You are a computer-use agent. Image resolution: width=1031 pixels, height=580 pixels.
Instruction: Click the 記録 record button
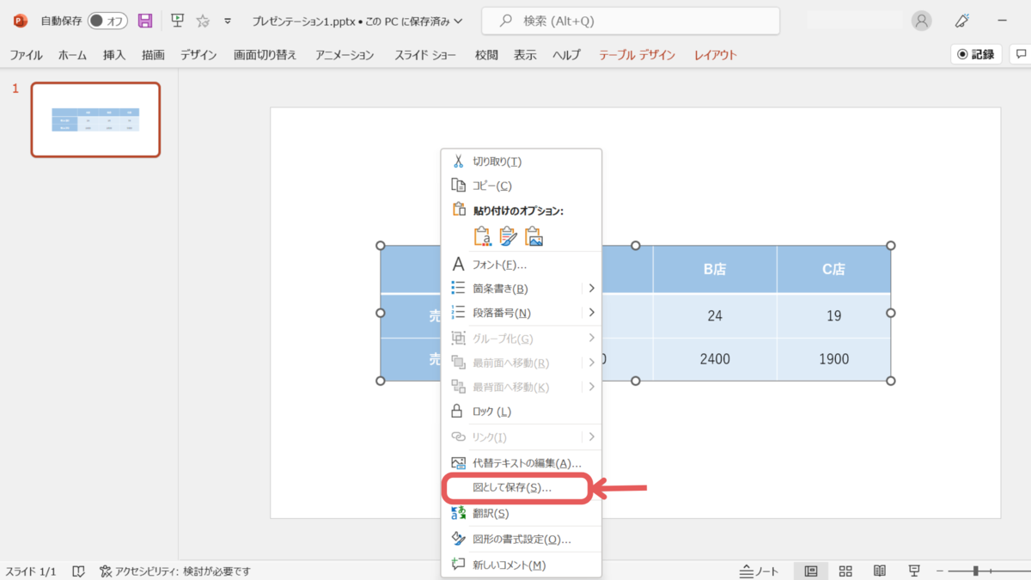pyautogui.click(x=976, y=54)
